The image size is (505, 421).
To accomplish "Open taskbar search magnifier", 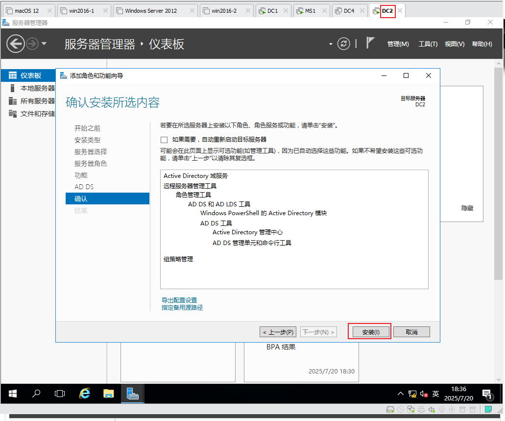I will (x=36, y=394).
